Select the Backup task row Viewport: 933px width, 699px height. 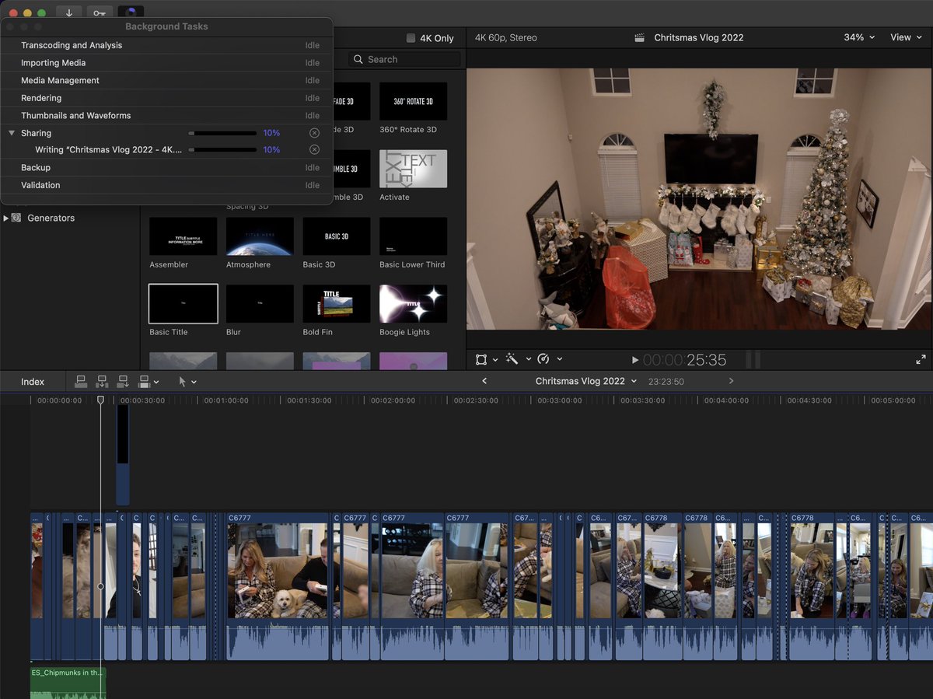[x=166, y=168]
